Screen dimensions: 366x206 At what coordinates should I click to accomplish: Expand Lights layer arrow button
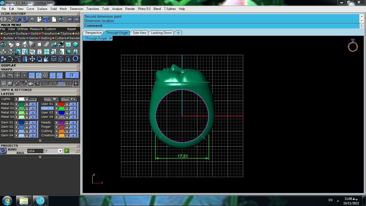click(16, 99)
